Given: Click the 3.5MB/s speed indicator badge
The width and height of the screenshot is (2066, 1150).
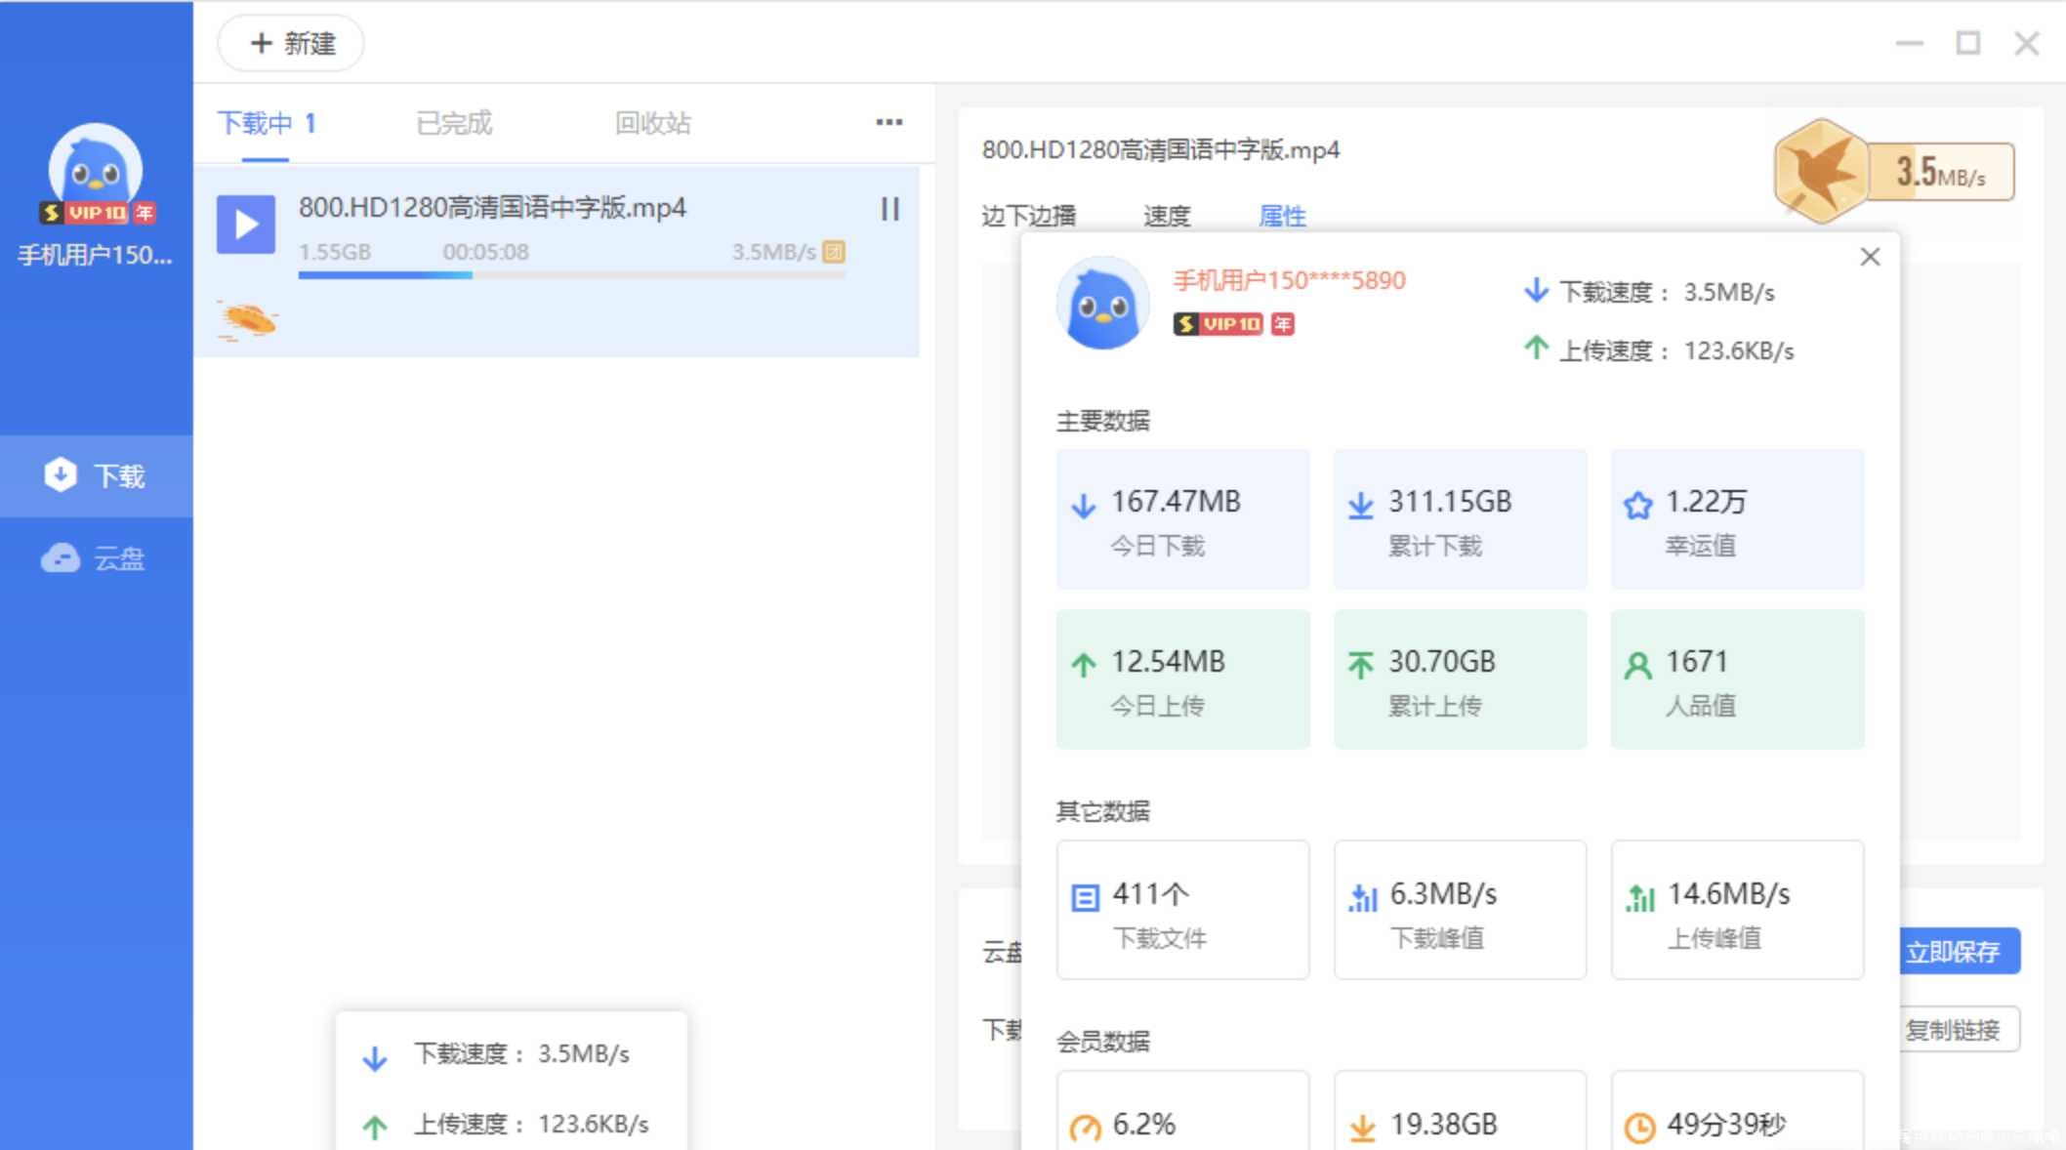Looking at the screenshot, I should [1941, 173].
